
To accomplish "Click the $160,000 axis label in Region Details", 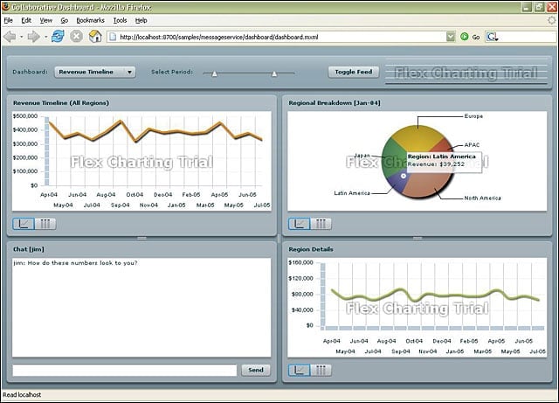I will pos(300,262).
